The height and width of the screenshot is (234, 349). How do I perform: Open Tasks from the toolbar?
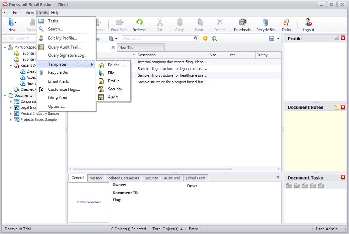286,25
